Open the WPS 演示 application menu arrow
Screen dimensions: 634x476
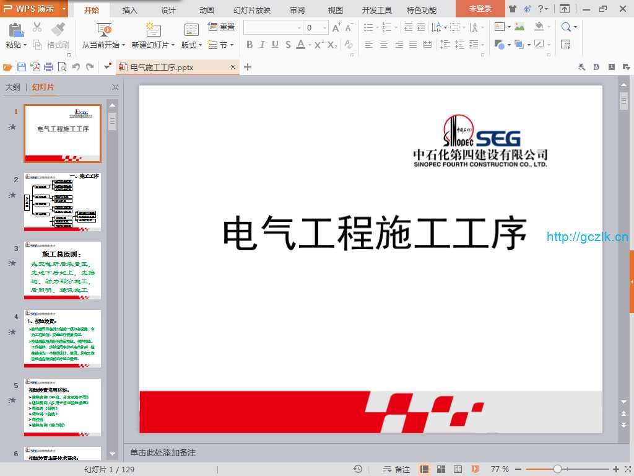click(x=64, y=9)
